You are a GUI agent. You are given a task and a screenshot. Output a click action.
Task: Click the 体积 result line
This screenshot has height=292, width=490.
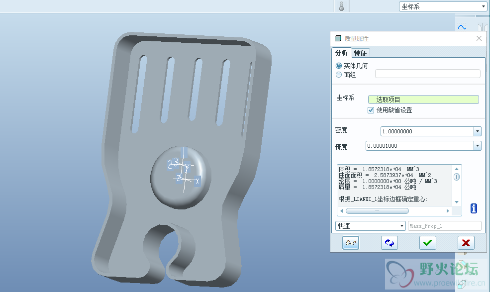(379, 169)
